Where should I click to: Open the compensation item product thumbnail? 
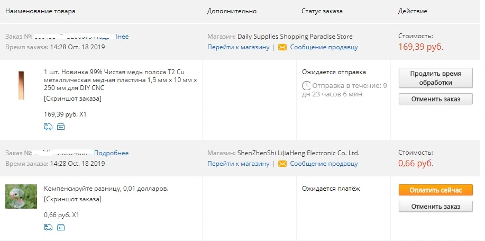pos(21,197)
